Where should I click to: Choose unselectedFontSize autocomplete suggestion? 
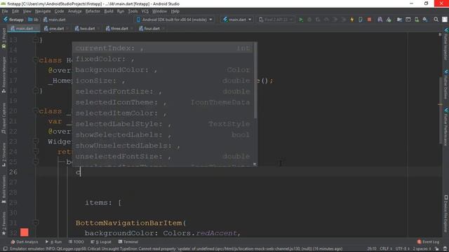[x=163, y=157]
